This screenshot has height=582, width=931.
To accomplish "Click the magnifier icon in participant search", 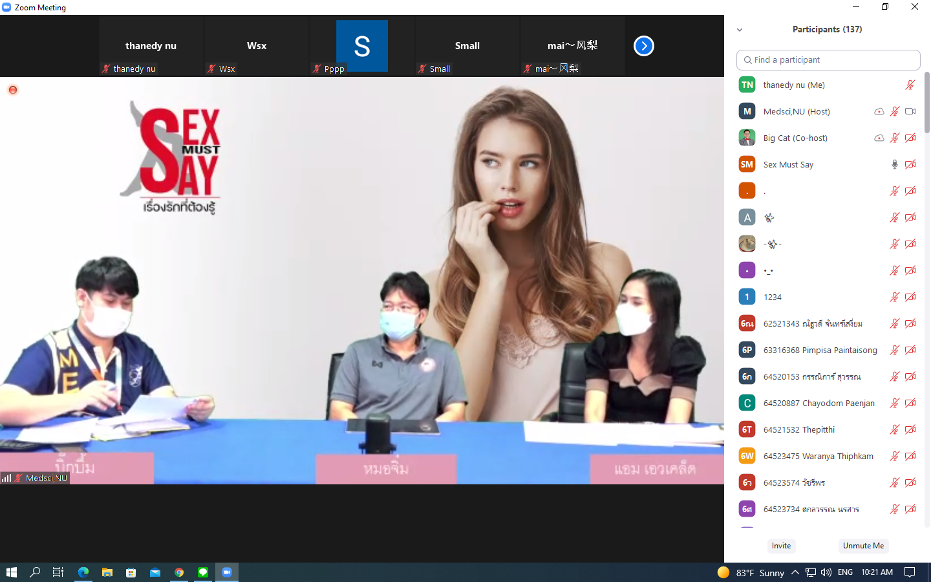I will [748, 60].
